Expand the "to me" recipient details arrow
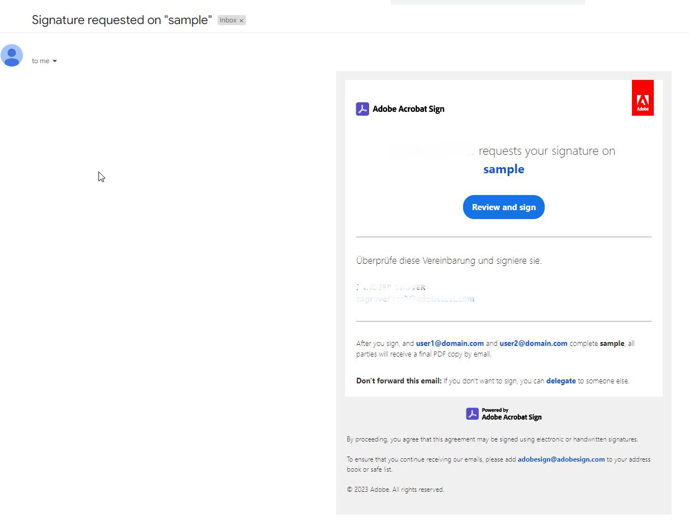Screen dimensions: 689x527 (55, 61)
